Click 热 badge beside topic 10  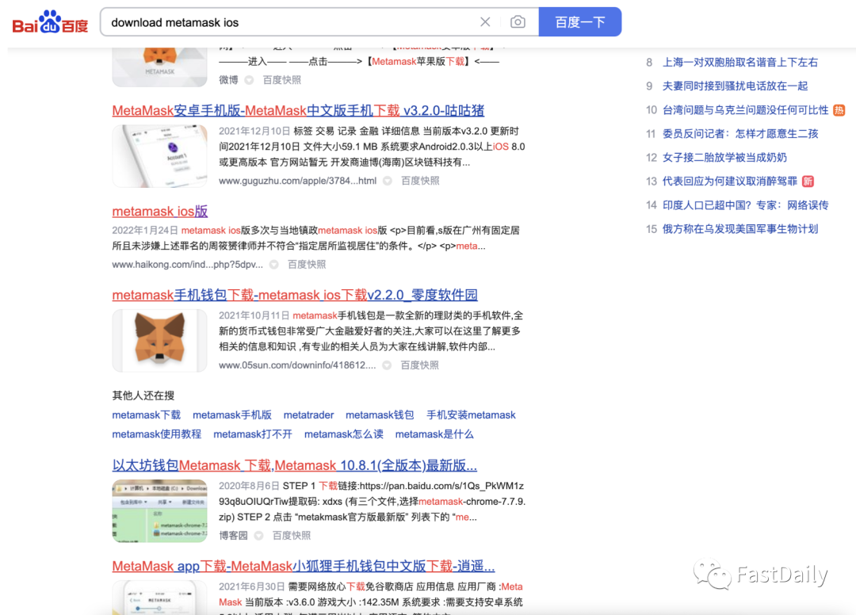point(839,110)
